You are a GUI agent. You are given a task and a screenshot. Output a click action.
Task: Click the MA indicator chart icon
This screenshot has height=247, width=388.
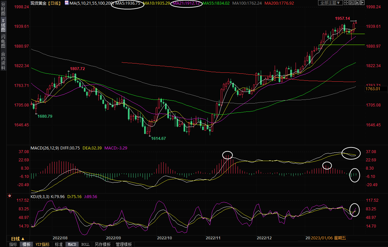pos(67,3)
